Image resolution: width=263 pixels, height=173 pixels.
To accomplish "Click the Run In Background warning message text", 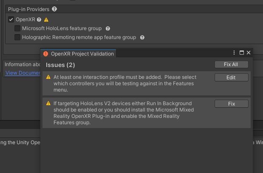I will pos(124,113).
